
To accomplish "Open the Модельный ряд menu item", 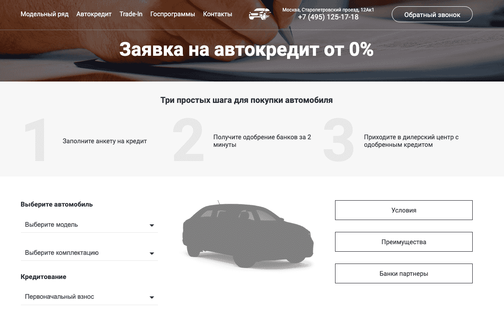I will [x=44, y=14].
